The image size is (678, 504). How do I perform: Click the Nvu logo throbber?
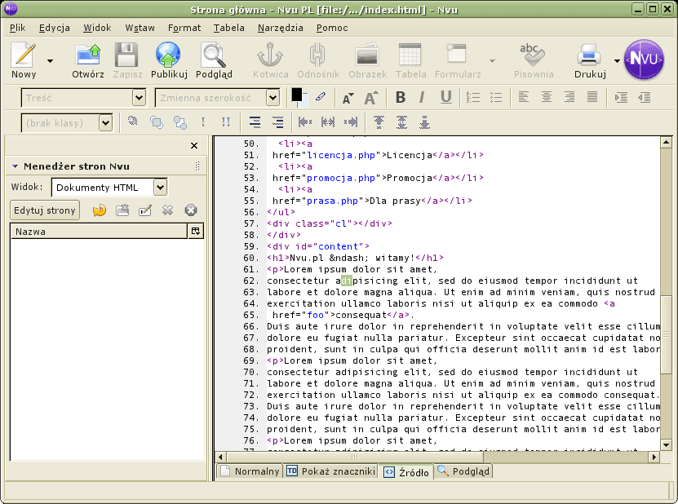tap(645, 60)
